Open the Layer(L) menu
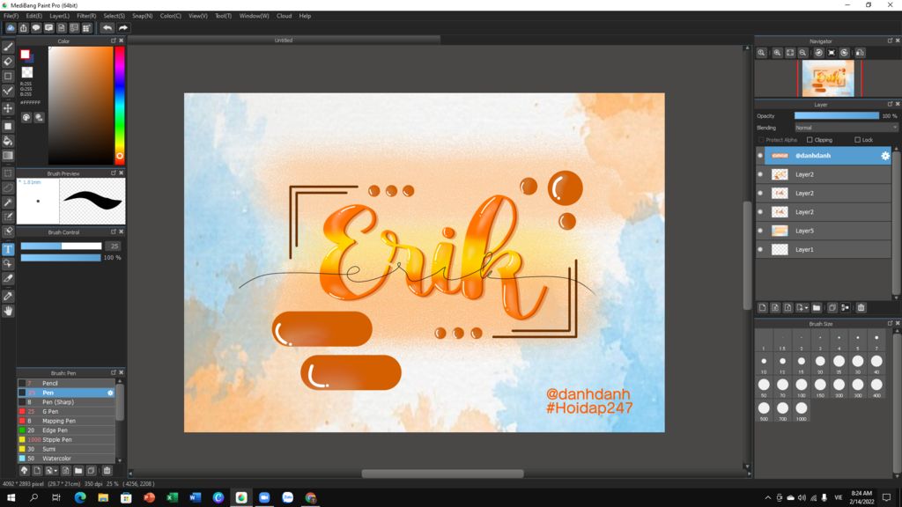Image resolution: width=902 pixels, height=507 pixels. click(x=59, y=16)
